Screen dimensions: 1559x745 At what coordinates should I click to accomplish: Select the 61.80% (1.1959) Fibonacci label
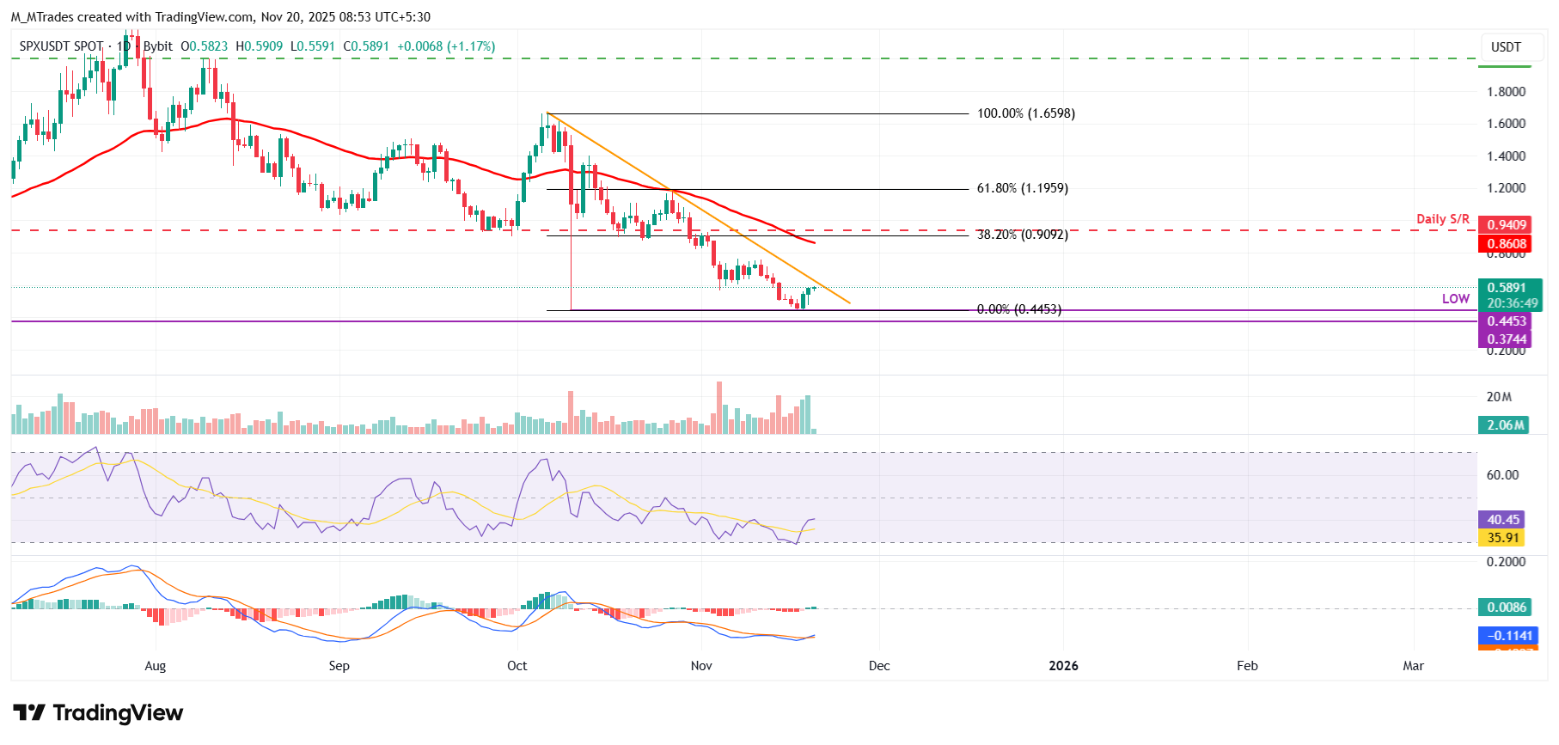click(1022, 188)
